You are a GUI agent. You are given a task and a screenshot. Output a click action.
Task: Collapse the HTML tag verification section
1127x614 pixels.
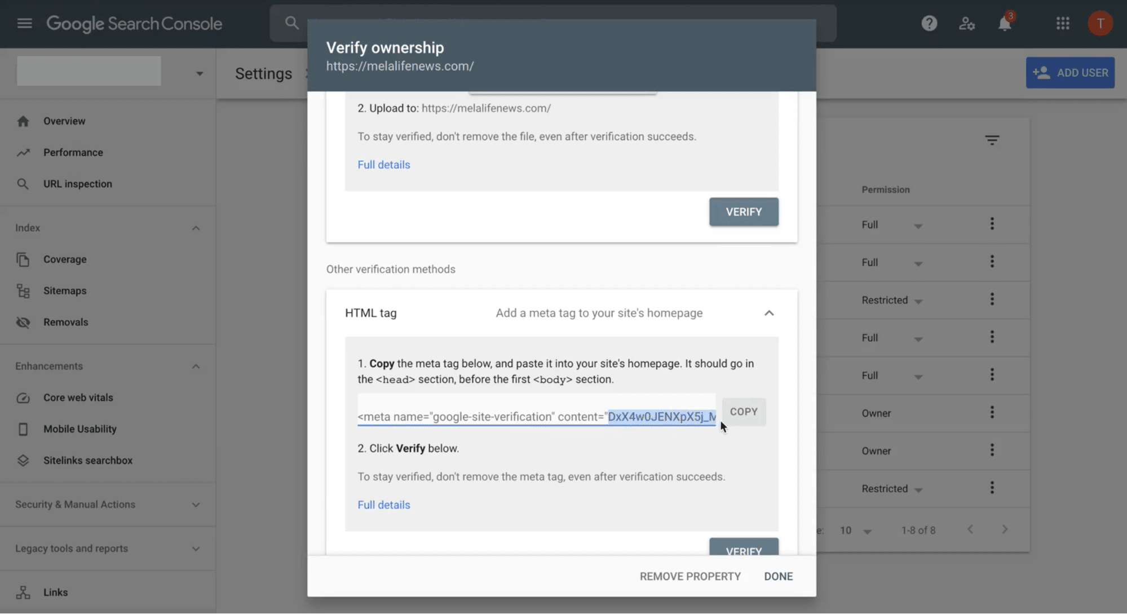pyautogui.click(x=769, y=313)
